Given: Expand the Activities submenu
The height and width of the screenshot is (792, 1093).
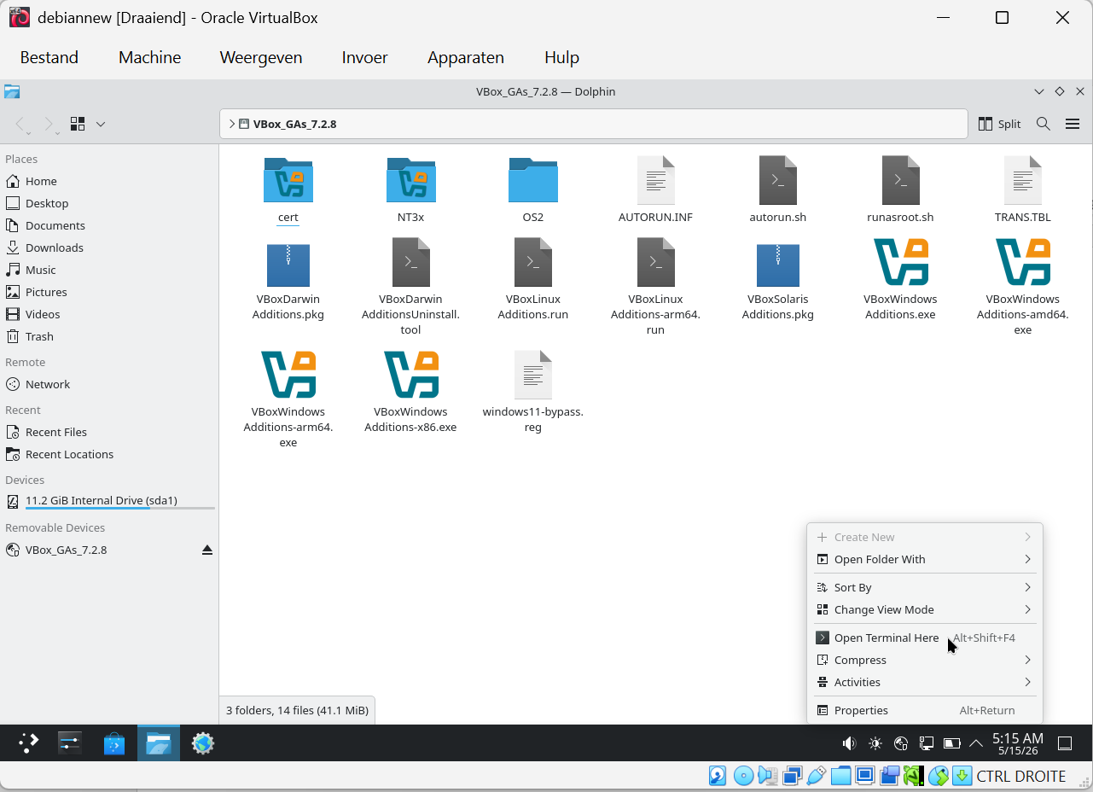Looking at the screenshot, I should point(925,682).
